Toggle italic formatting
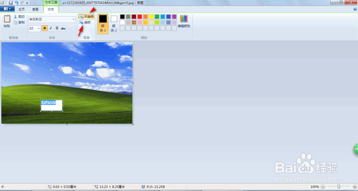The image size is (358, 191). pos(51,28)
